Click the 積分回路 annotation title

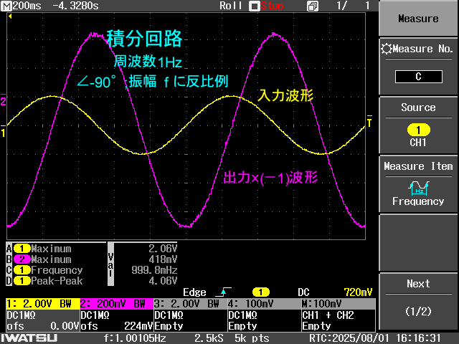144,38
